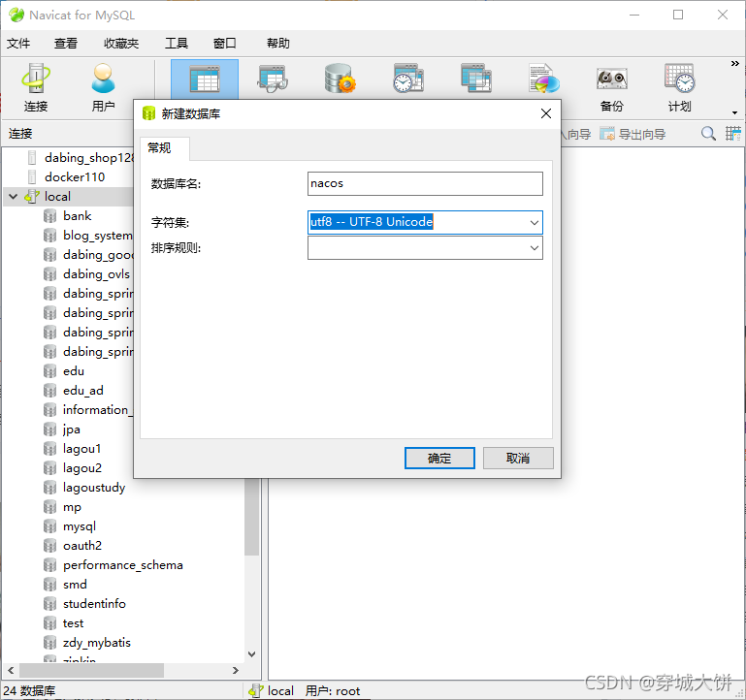Click the search magnifier icon

(x=708, y=134)
